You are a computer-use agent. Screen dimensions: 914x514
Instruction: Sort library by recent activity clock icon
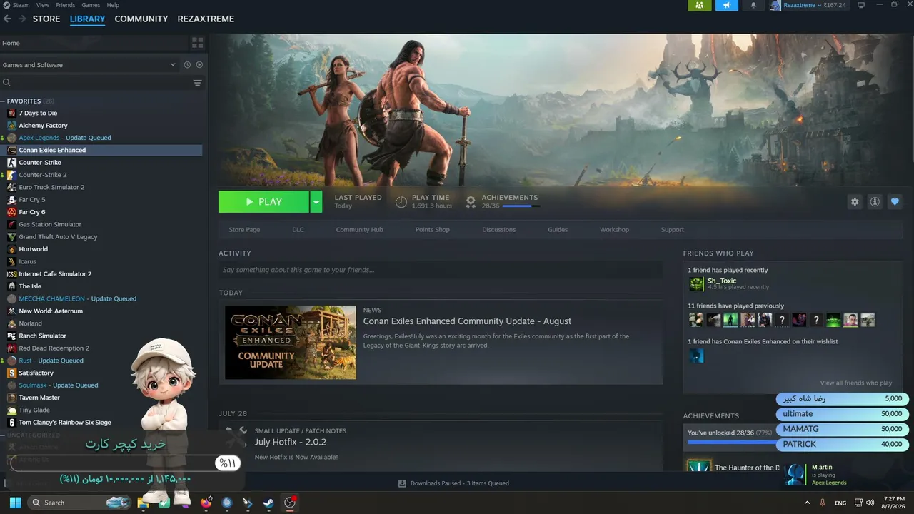187,65
